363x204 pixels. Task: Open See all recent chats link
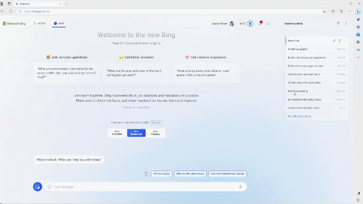(299, 116)
